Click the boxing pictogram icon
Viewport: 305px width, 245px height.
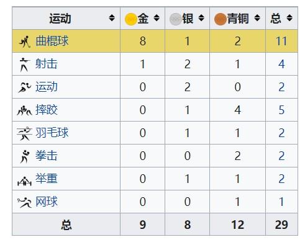25,156
